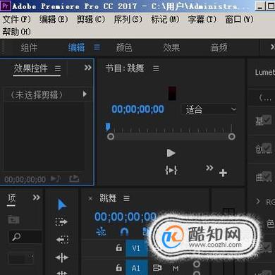275x275 pixels.
Task: Mute the A1 audio track
Action: coord(176,268)
